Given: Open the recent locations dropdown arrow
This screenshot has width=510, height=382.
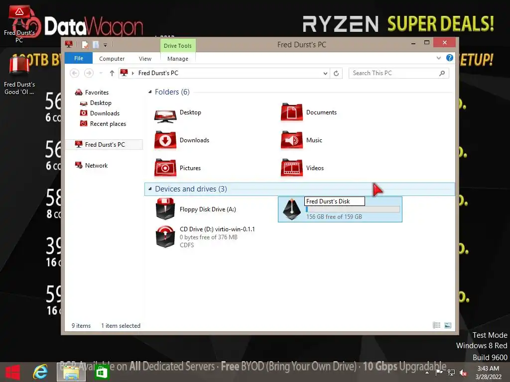Looking at the screenshot, I should point(101,73).
